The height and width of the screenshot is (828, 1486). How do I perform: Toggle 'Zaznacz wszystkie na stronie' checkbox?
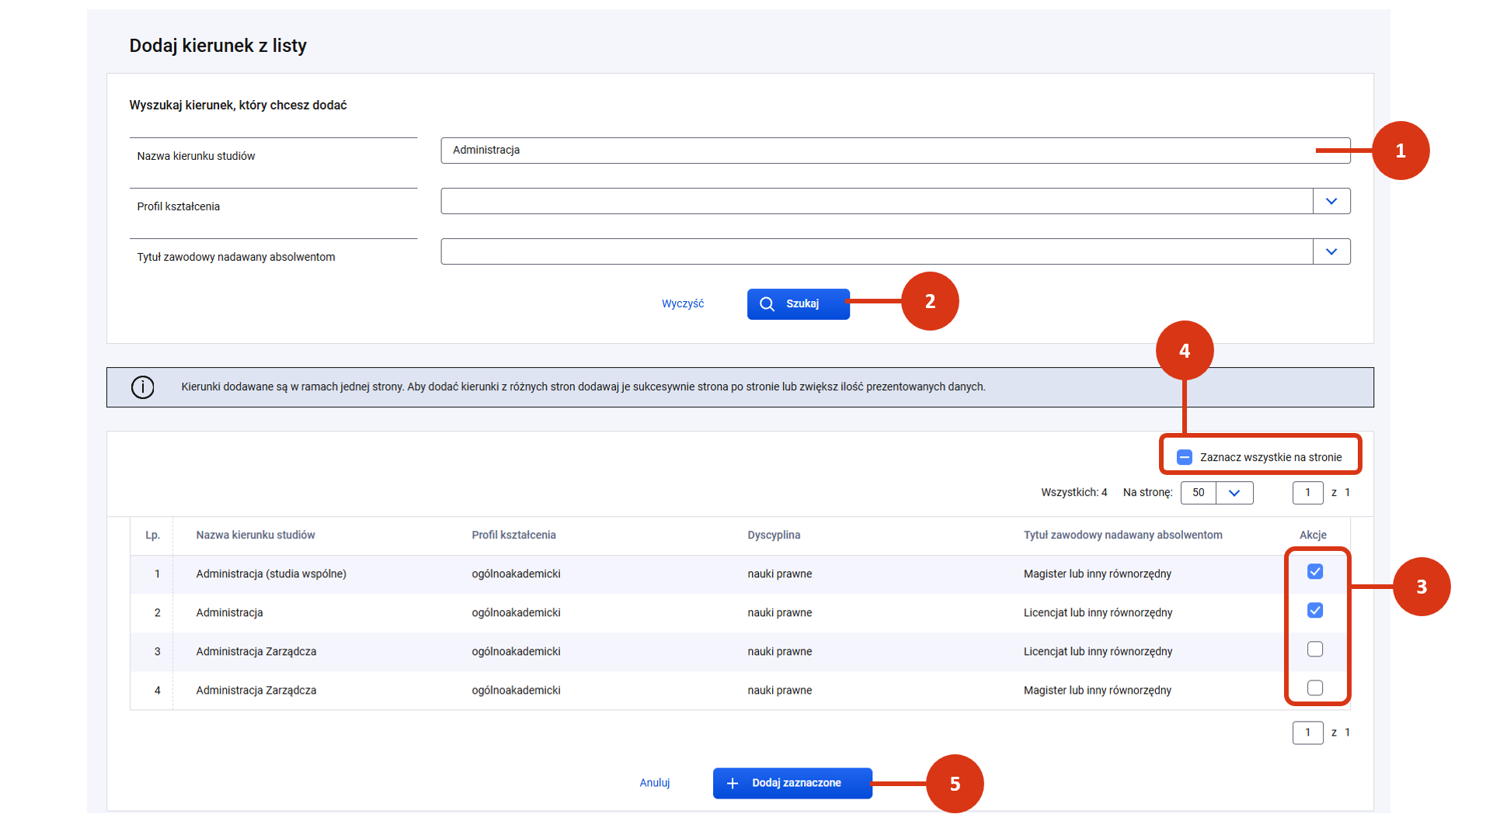[x=1185, y=457]
